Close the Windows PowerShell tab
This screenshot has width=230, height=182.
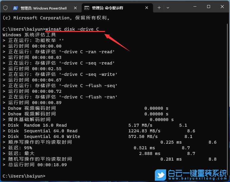(x=75, y=8)
